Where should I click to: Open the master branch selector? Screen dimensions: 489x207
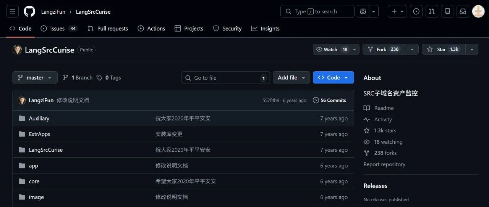(x=35, y=77)
